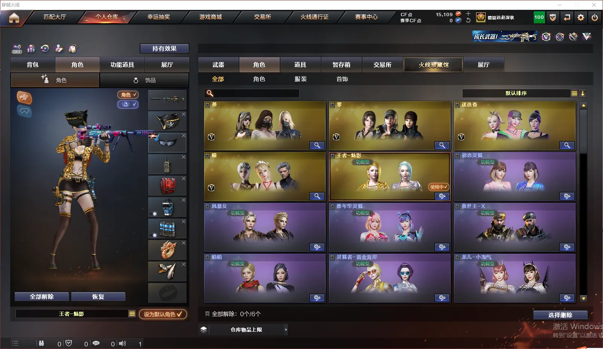The width and height of the screenshot is (603, 349).
Task: Toggle the eye visibility pill
Action: click(128, 104)
